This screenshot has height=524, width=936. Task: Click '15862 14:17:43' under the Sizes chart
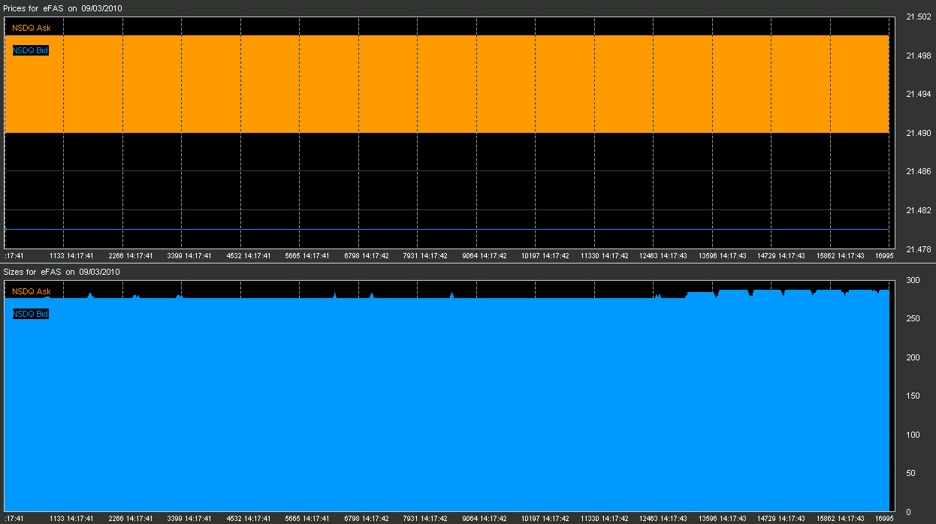pos(840,519)
